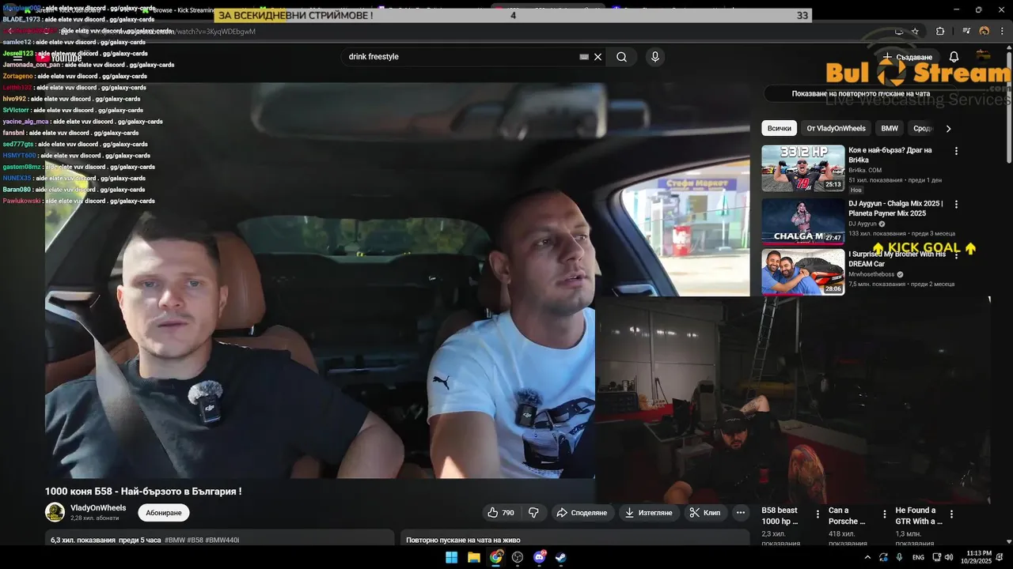Select the Всички filter chip
This screenshot has width=1013, height=569.
(780, 128)
